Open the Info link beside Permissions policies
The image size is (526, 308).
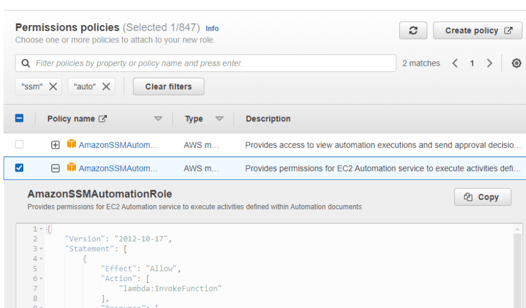tap(212, 29)
